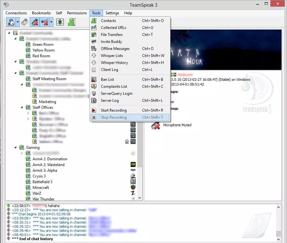Click the down arrow on the channel tree scrollbar

tap(140, 198)
